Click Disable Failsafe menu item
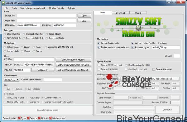Viewport: 187px width, 122px height. click(x=57, y=8)
